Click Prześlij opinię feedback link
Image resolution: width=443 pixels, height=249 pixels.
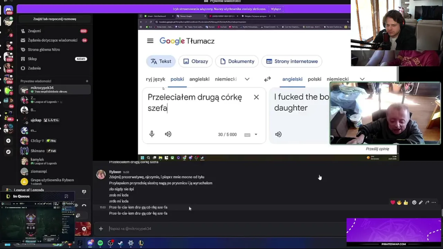(377, 149)
